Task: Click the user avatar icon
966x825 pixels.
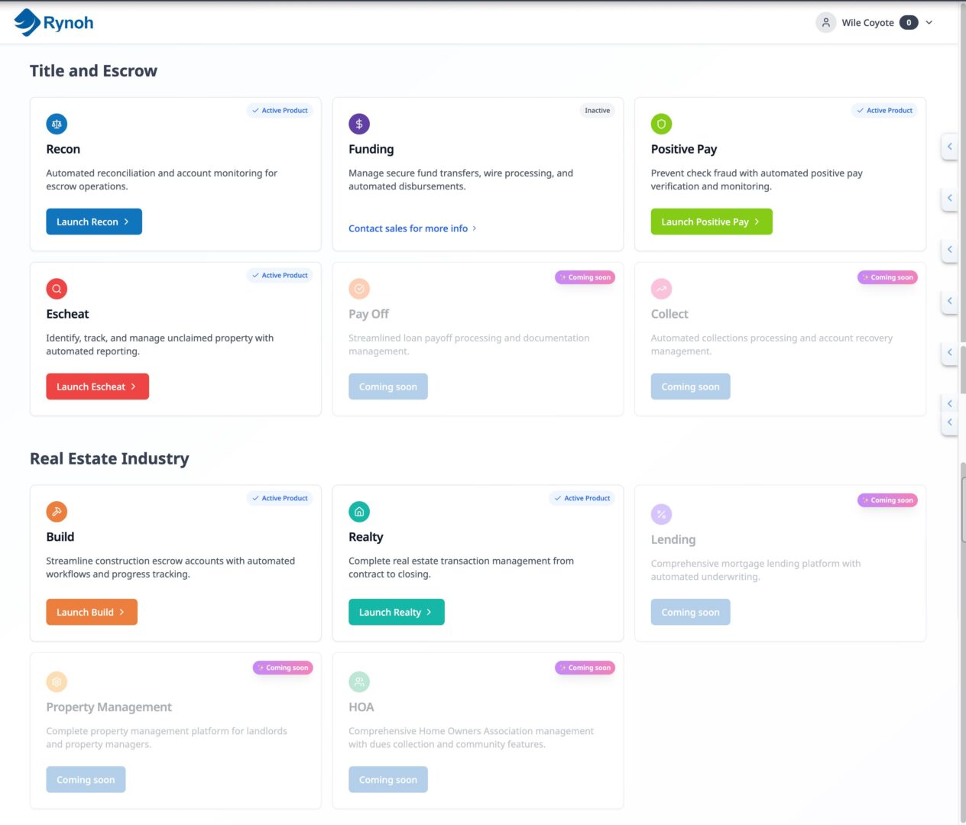Action: coord(825,23)
